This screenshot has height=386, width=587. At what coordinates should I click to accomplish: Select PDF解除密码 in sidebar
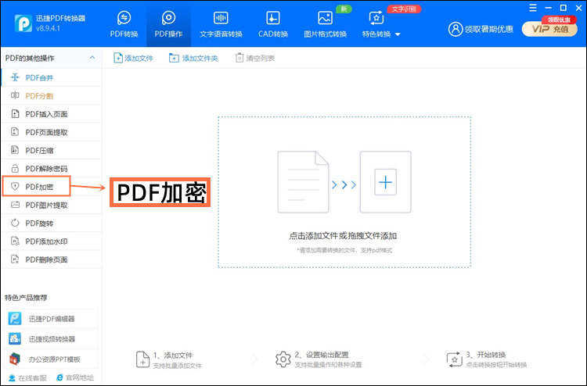coord(52,169)
